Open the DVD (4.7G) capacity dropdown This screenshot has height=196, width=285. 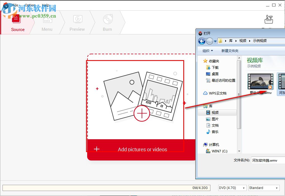[x=232, y=188]
